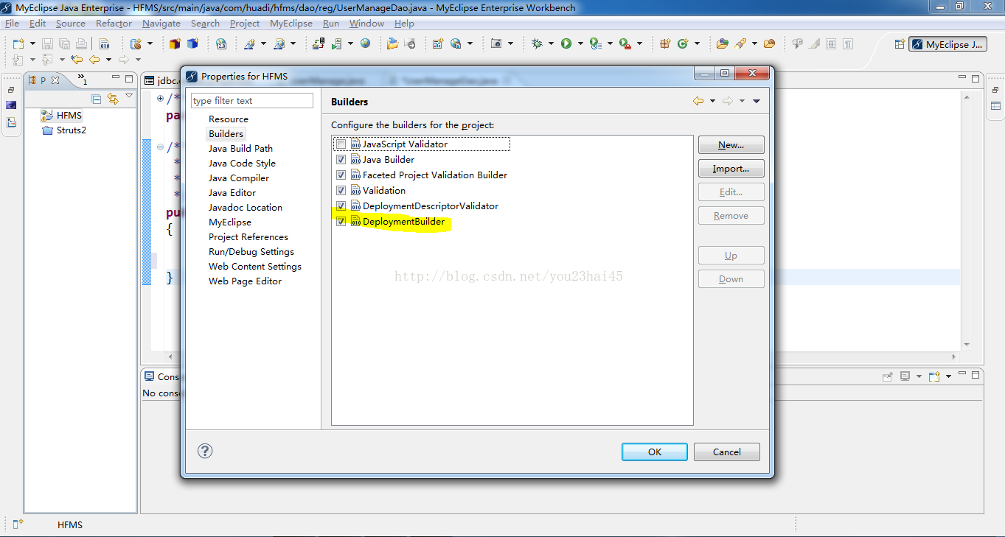
Task: Switch to the jdbc editor tab
Action: tap(161, 80)
